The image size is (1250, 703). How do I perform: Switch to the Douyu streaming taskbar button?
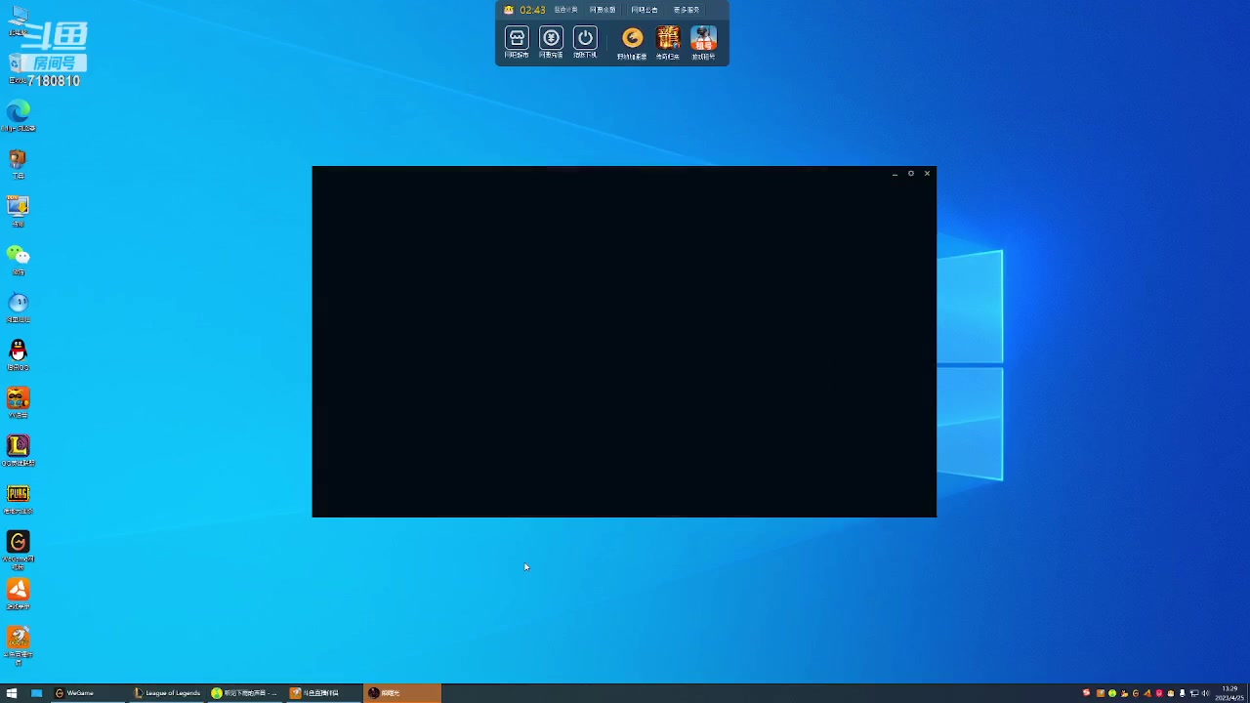coord(323,693)
